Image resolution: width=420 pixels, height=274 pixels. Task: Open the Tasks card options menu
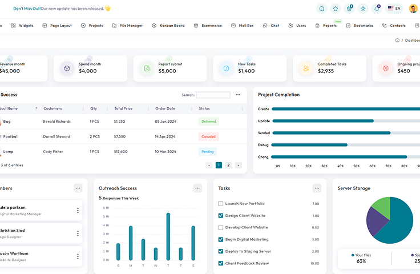pyautogui.click(x=317, y=188)
